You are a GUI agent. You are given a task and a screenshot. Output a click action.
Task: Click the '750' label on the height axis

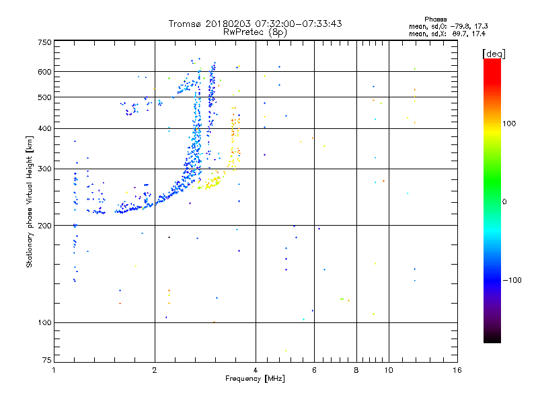click(44, 42)
